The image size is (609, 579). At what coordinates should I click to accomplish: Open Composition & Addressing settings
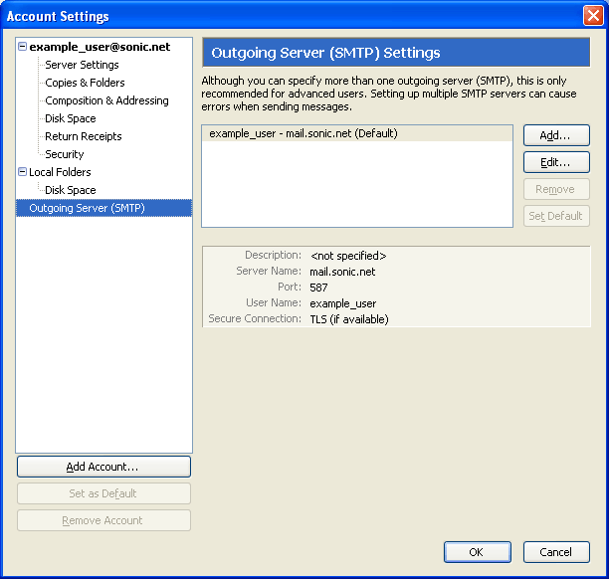(x=106, y=100)
